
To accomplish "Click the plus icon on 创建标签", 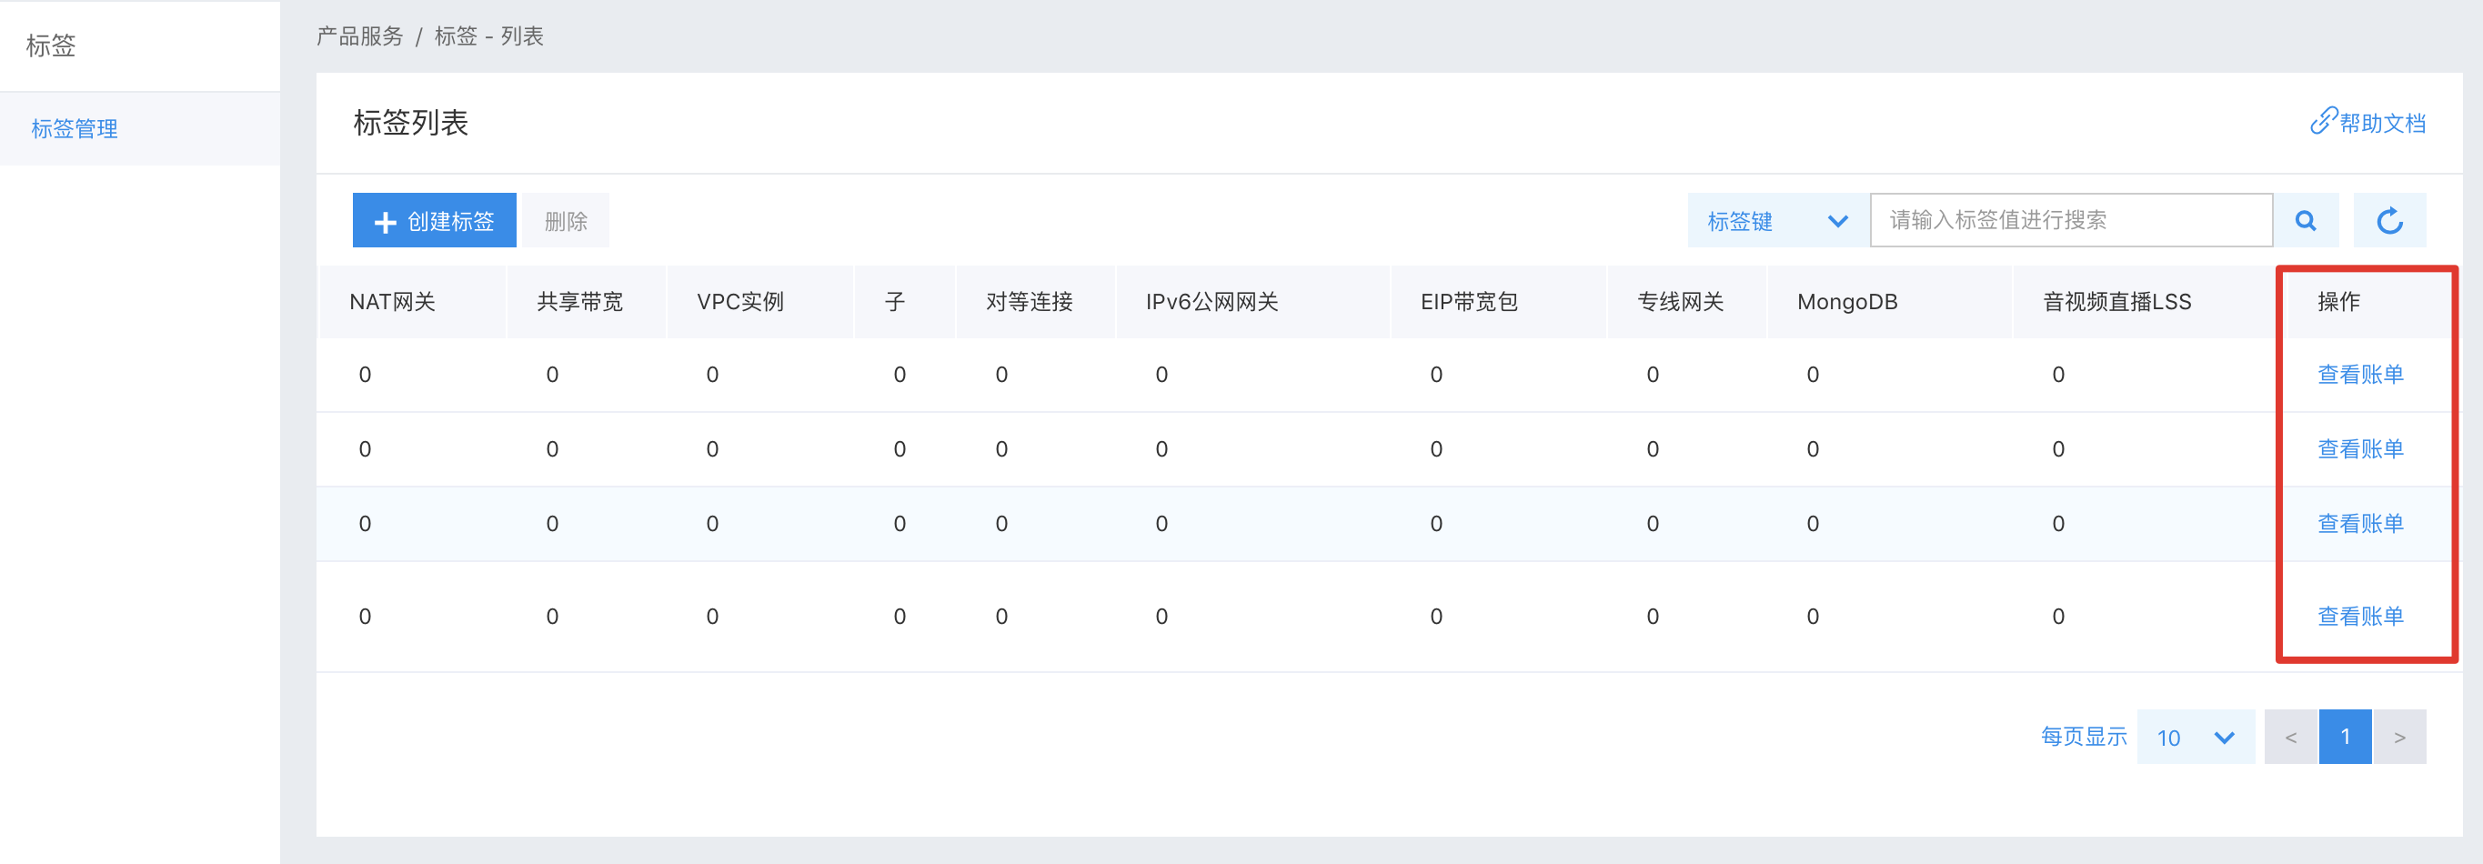I will [385, 222].
